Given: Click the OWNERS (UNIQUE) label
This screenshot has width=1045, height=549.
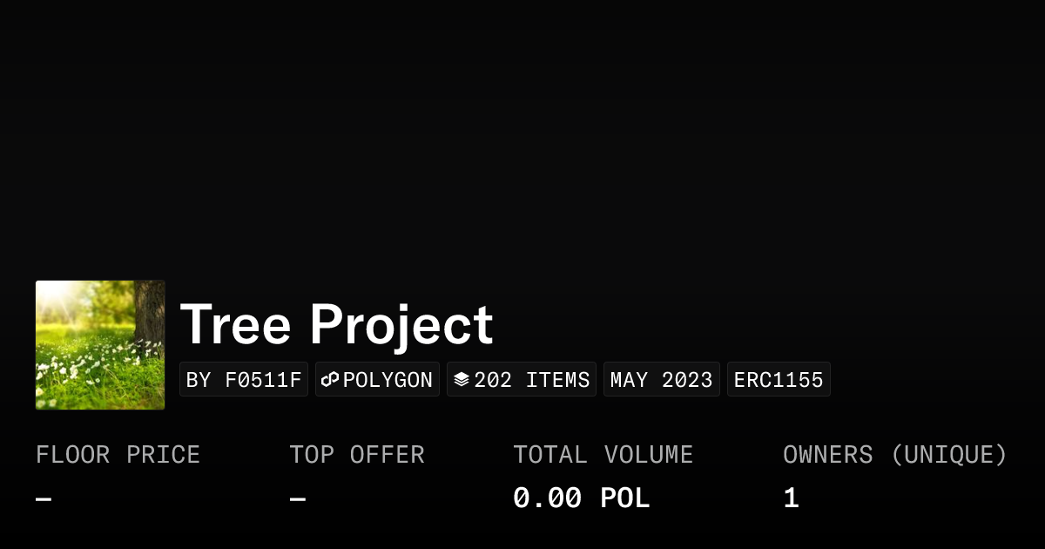Looking at the screenshot, I should click(x=894, y=455).
